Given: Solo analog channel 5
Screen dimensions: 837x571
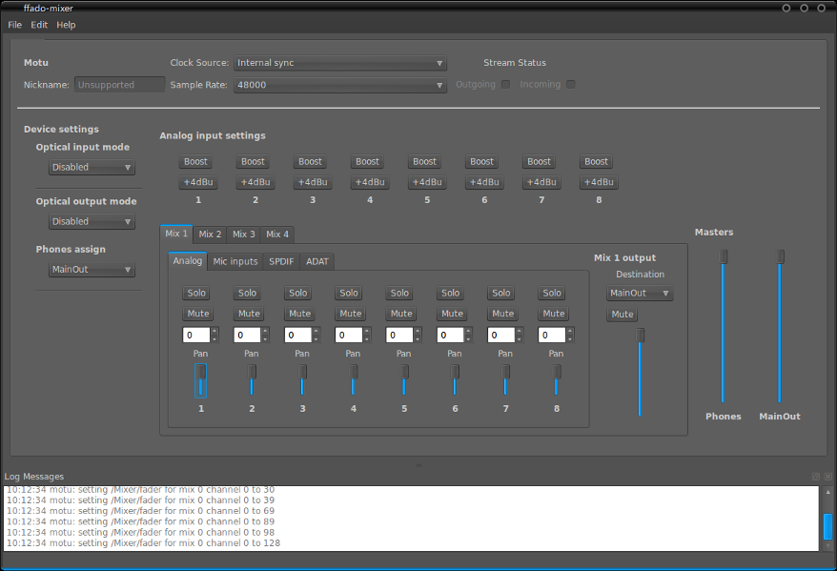Looking at the screenshot, I should tap(399, 293).
